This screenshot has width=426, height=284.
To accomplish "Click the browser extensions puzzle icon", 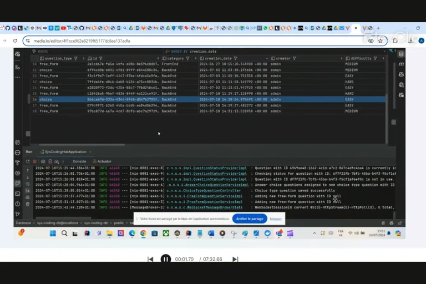I will [x=395, y=40].
